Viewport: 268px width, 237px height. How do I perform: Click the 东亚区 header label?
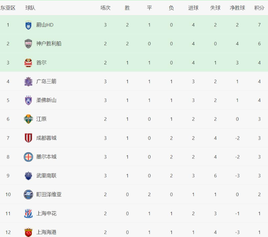[8, 8]
